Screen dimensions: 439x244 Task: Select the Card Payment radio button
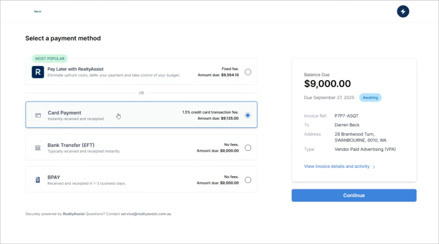[248, 115]
